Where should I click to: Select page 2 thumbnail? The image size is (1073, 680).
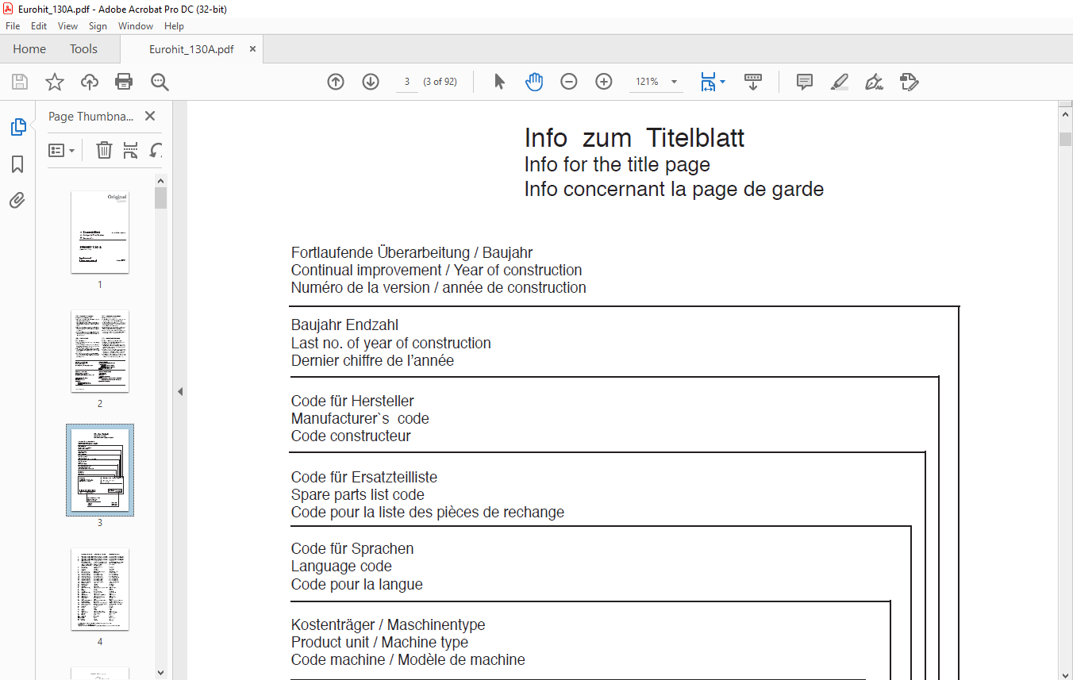100,351
